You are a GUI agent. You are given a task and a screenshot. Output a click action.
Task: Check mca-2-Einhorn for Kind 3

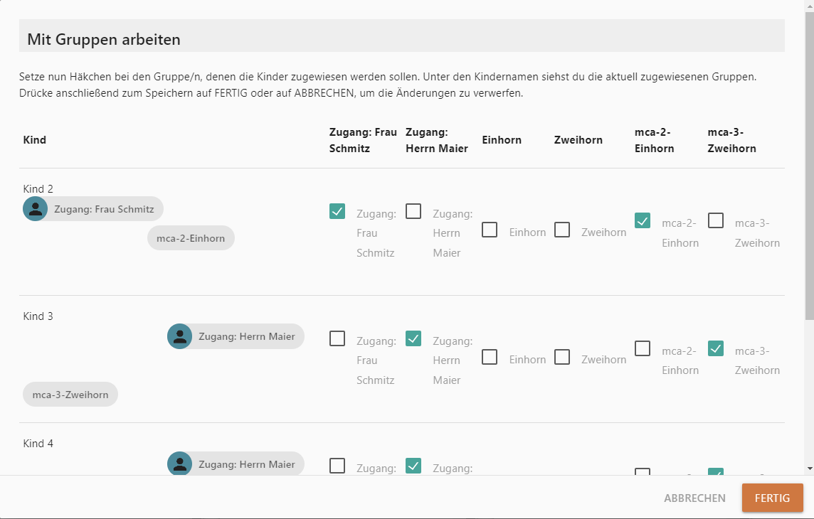click(x=643, y=348)
